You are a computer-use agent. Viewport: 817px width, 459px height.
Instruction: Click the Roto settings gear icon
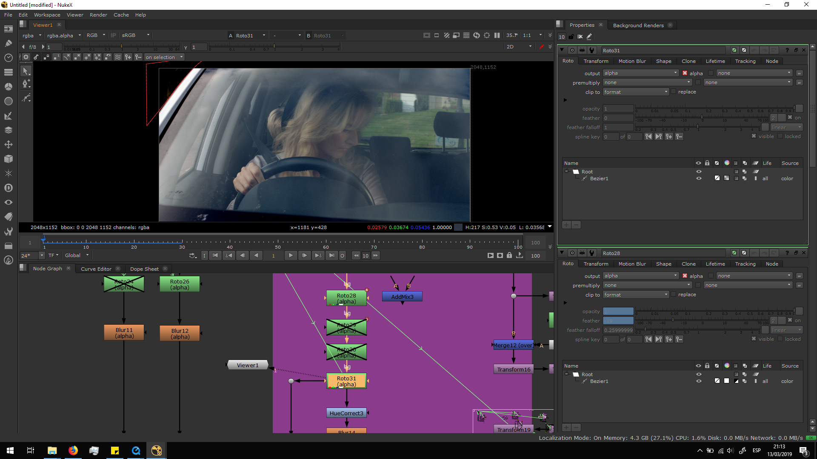coord(26,57)
